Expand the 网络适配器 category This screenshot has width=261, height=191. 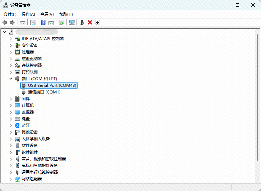pos(11,179)
